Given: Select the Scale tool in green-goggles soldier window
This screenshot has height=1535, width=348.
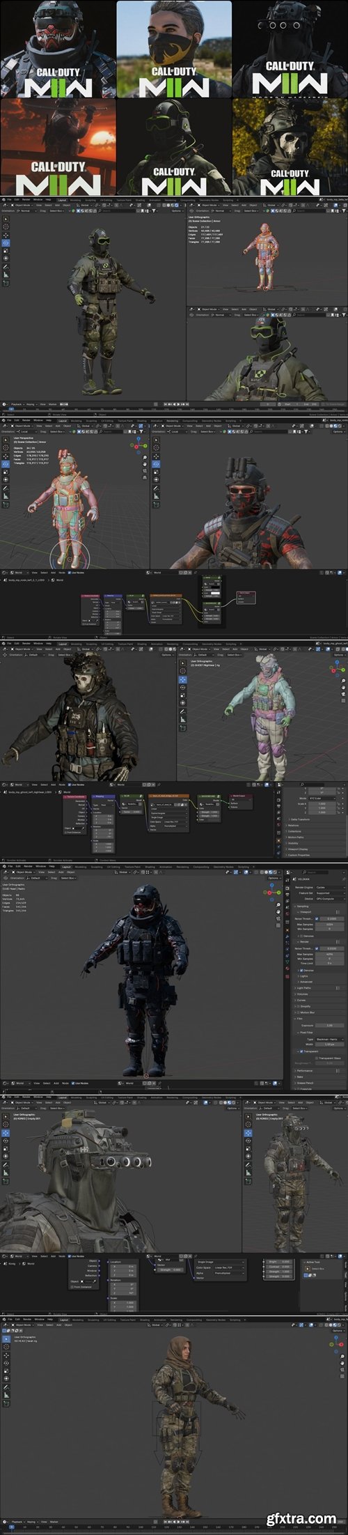Looking at the screenshot, I should tap(6, 251).
